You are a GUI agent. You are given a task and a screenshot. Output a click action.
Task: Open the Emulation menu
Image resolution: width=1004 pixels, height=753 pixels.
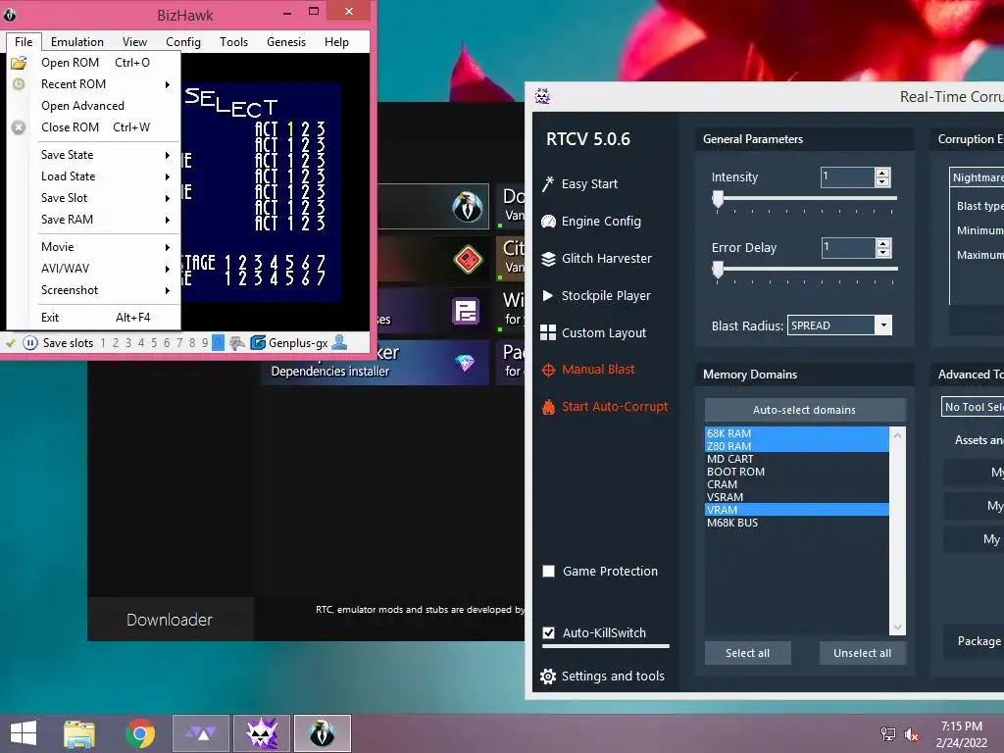click(76, 42)
